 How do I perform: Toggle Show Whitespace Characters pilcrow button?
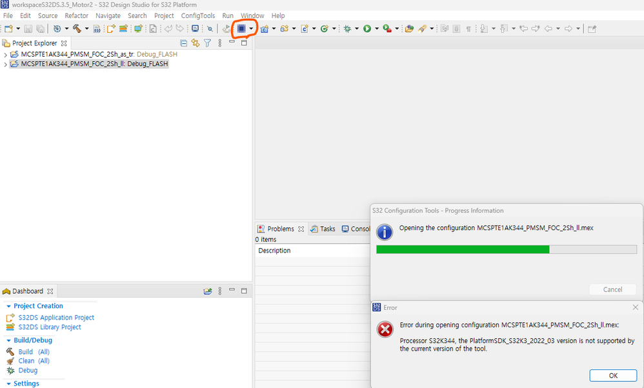[x=468, y=29]
